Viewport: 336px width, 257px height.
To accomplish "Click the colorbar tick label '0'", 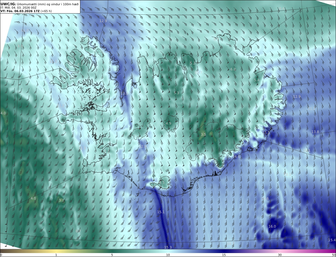I will pos(1,255).
